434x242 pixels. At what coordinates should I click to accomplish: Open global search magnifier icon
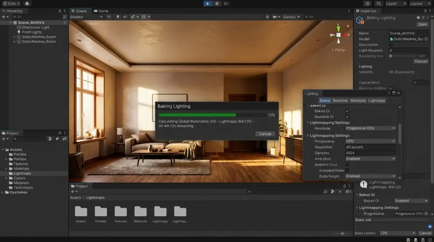coord(378,3)
